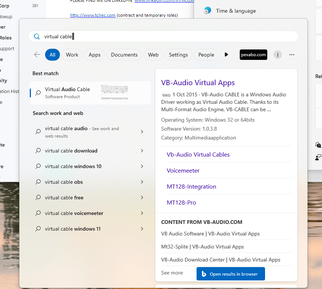Screen dimensions: 322x289
Task: Click the search icon next to virtual cable audio
Action: pos(38,132)
